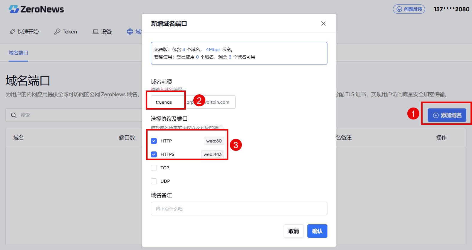472x250 pixels.
Task: Click the web:443 port tag
Action: tap(213, 154)
